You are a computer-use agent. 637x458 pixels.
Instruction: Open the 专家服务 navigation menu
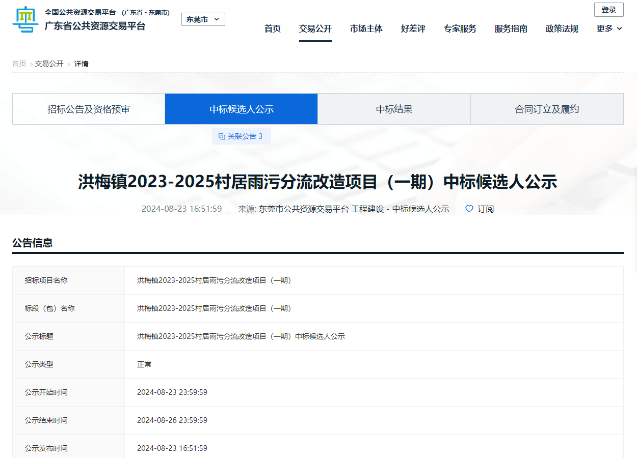460,29
